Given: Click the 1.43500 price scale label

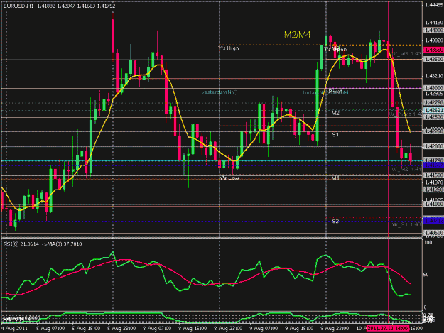Looking at the screenshot, I should tap(433, 60).
